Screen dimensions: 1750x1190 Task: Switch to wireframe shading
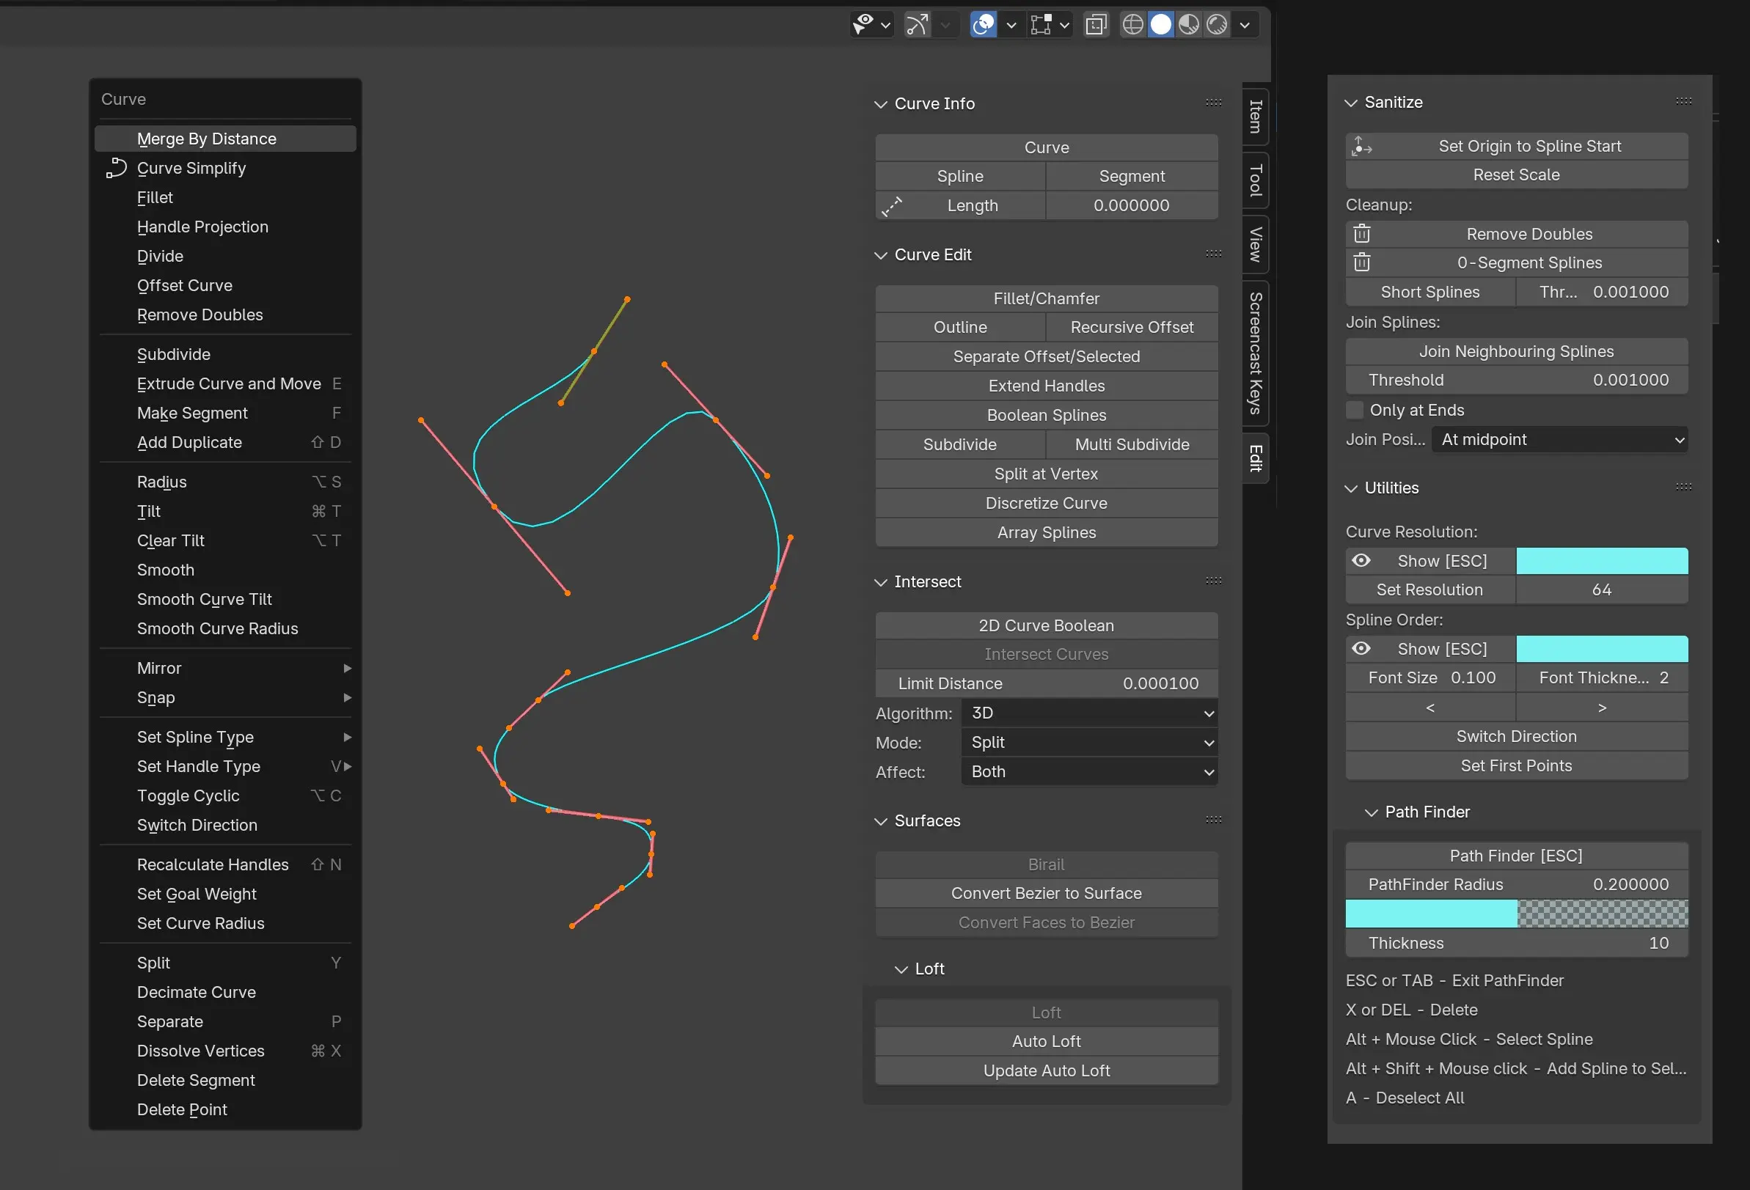point(1132,25)
